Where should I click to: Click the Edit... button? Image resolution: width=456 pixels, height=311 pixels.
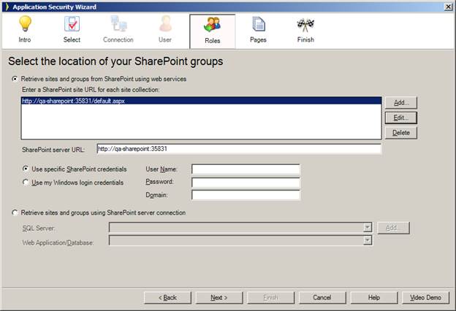(x=401, y=118)
